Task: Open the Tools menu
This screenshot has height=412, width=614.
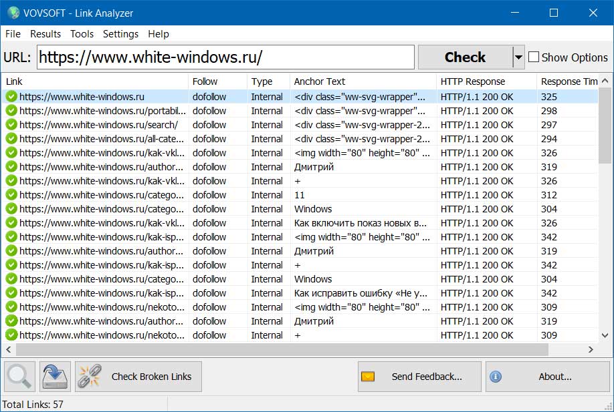Action: 82,34
